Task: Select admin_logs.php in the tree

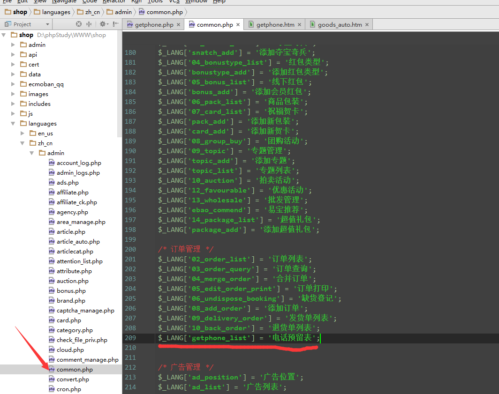Action: click(x=78, y=173)
